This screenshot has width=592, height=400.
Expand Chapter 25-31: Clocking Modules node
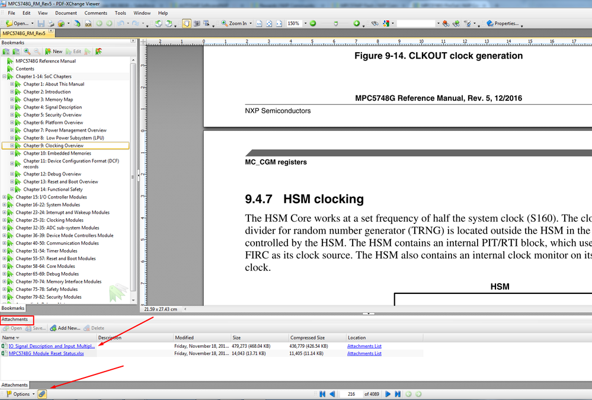coord(4,220)
